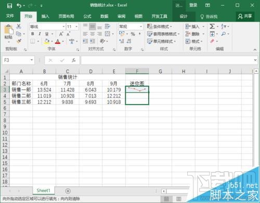Apply the yellow fill color bucket
This screenshot has height=203, width=260.
(x=47, y=41)
